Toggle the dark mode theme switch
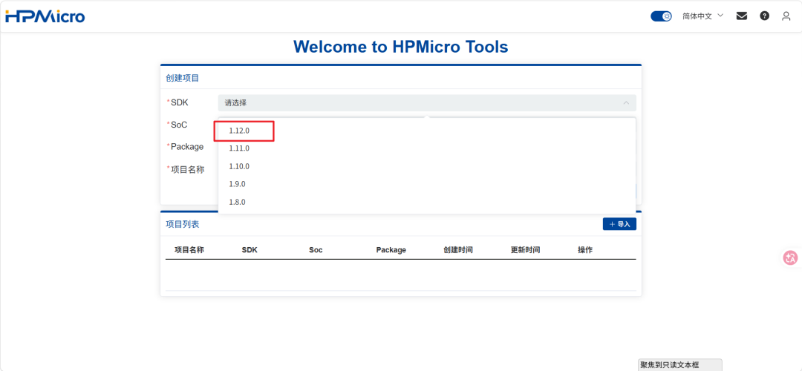Screen dimensions: 802x371 pos(661,16)
